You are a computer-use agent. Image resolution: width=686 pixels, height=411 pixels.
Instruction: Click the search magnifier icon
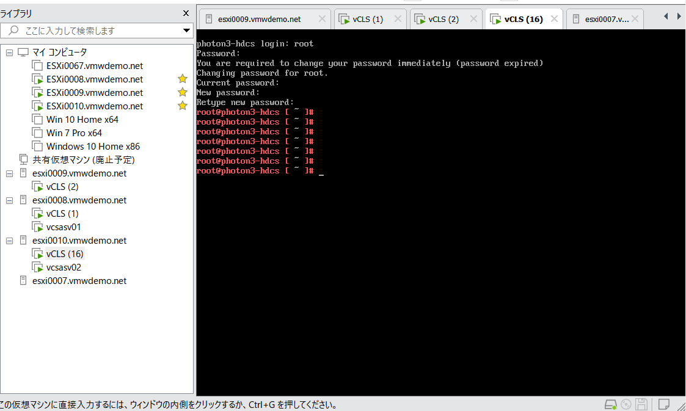(13, 30)
